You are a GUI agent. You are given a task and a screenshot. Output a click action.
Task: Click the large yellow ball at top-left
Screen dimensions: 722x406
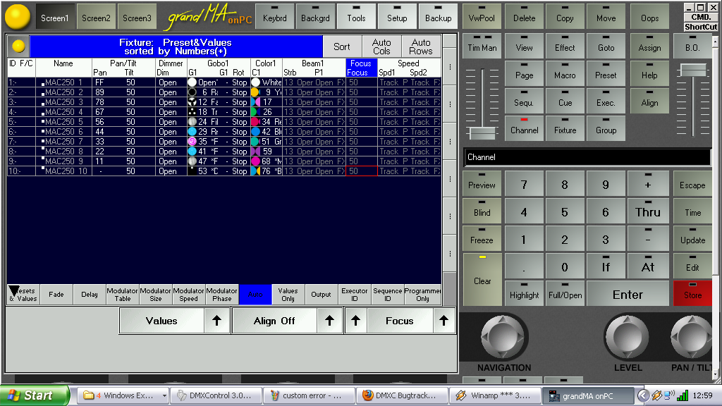point(17,17)
